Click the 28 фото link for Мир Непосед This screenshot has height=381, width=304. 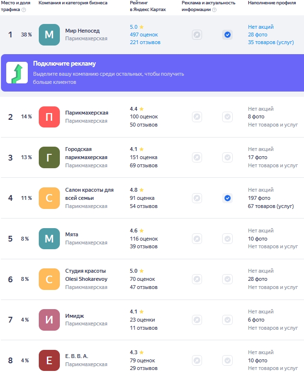[258, 35]
